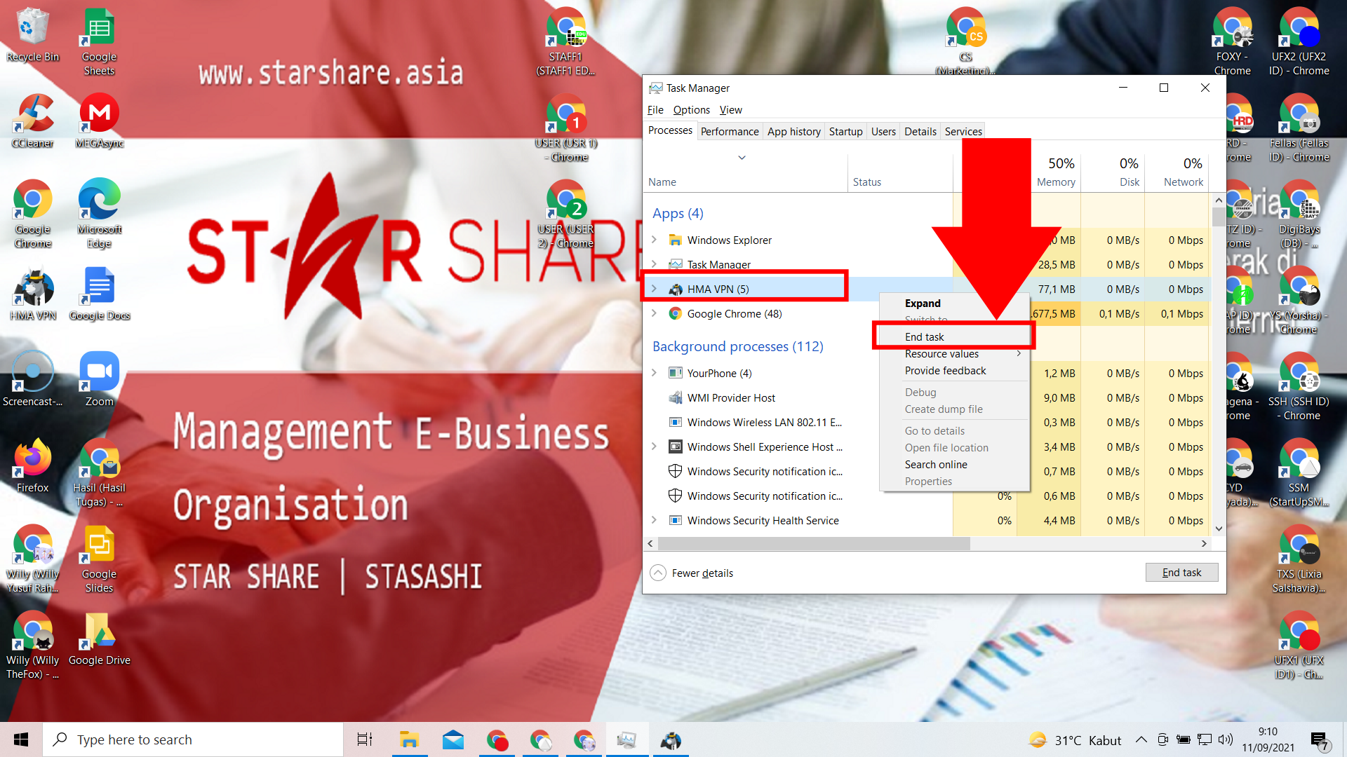Open the USER (USR 1) Chrome shortcut
Viewport: 1347px width, 757px height.
coord(565,128)
